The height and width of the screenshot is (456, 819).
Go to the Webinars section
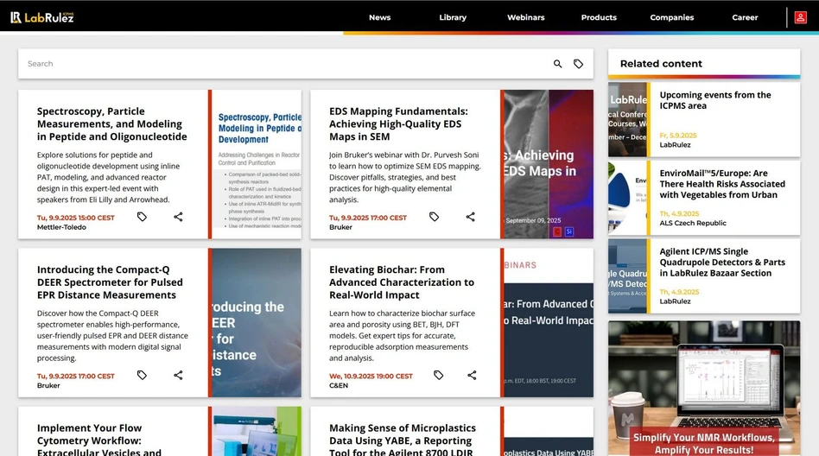[526, 17]
